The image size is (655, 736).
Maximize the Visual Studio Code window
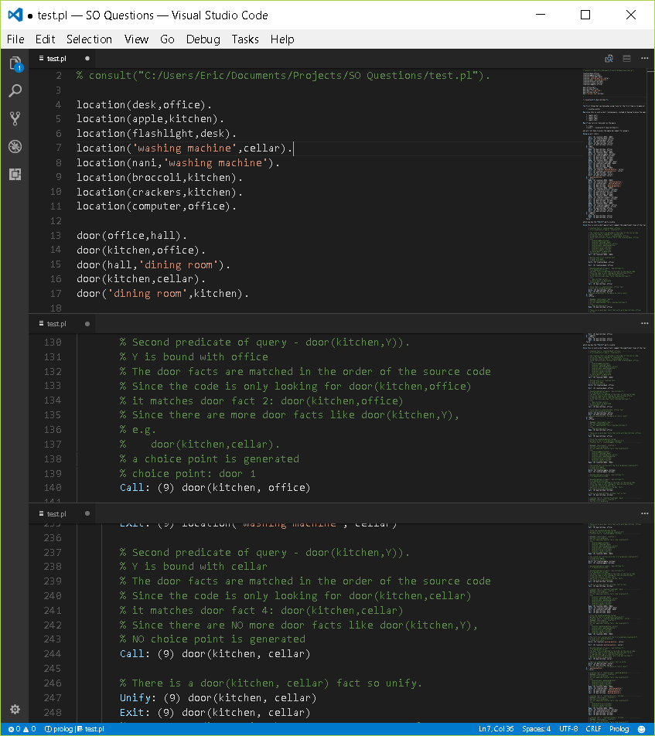click(585, 15)
